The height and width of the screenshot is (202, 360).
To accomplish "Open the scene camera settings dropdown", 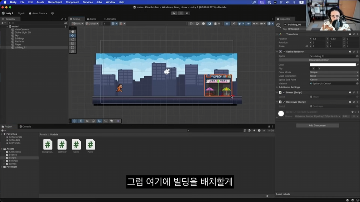I will 262,24.
